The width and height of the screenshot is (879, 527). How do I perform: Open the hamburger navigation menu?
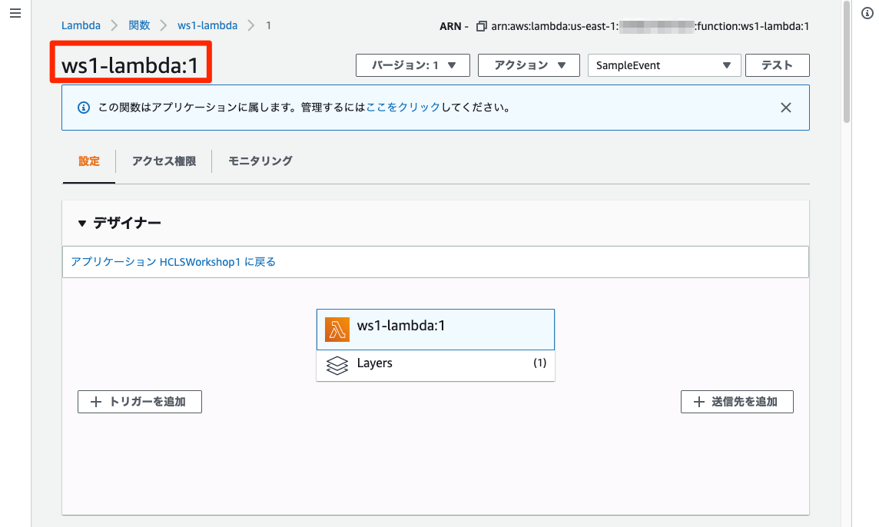15,13
